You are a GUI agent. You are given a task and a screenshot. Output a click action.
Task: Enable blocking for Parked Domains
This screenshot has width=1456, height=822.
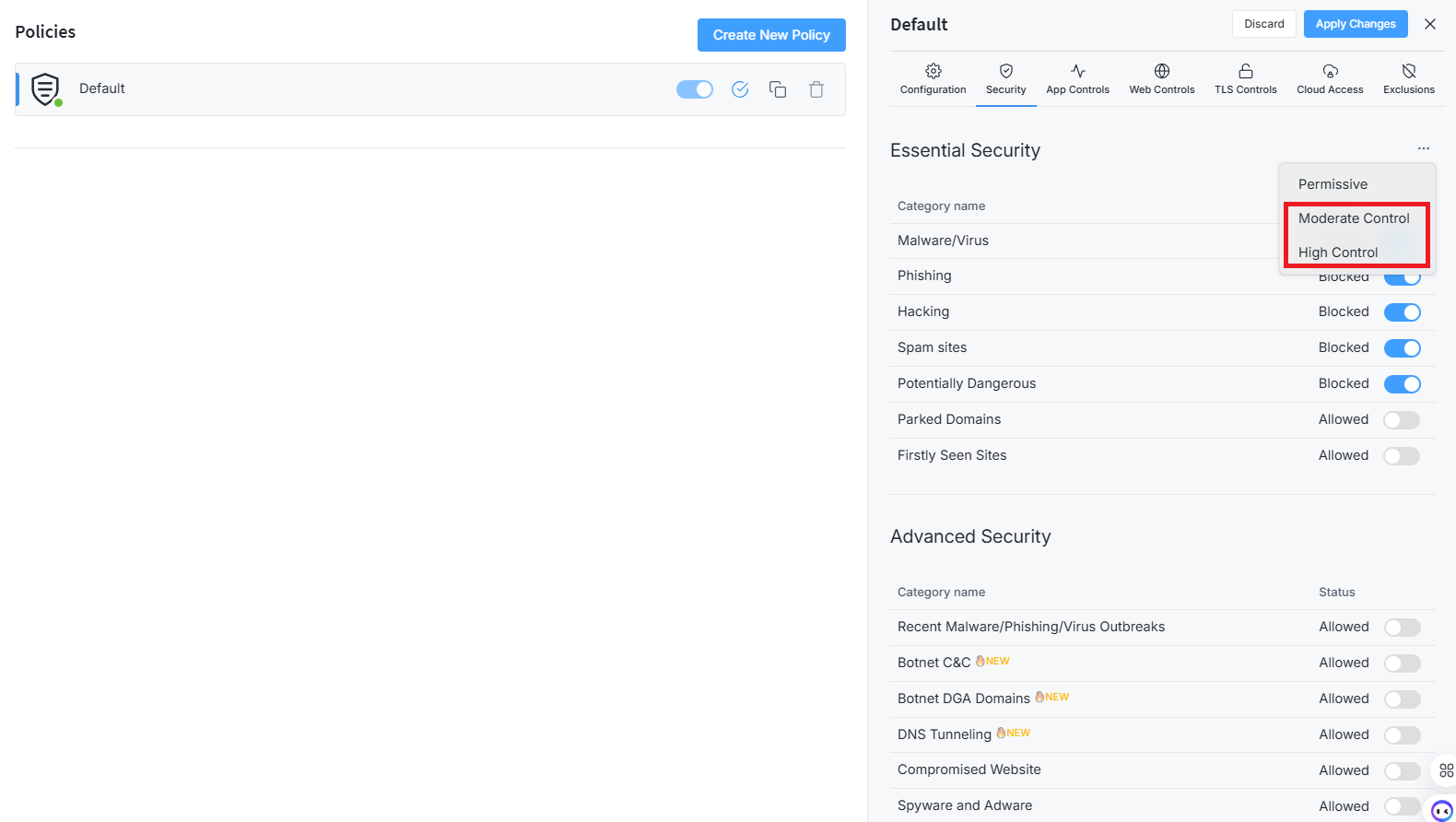(1402, 420)
